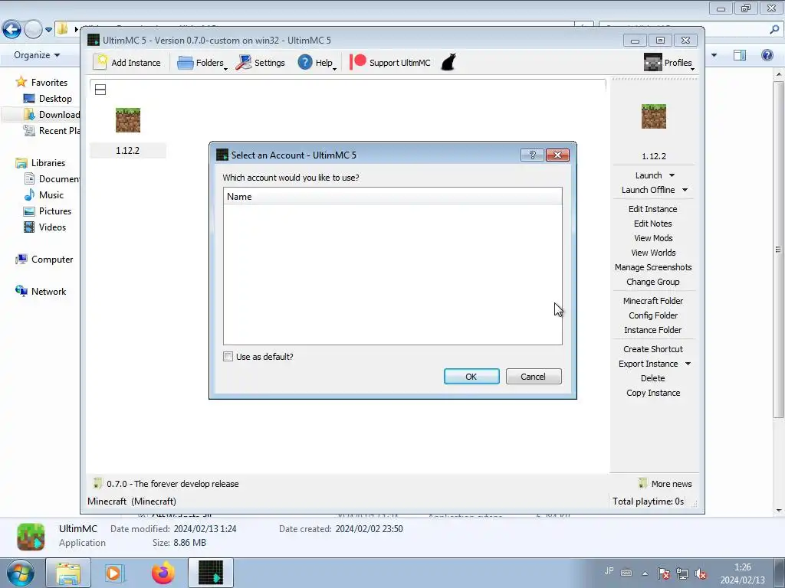Click the Firefox taskbar icon
Viewport: 785px width, 588px height.
(x=163, y=573)
